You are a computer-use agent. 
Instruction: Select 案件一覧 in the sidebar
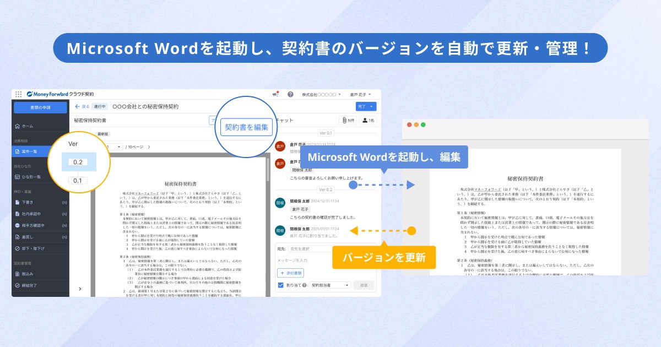40,151
